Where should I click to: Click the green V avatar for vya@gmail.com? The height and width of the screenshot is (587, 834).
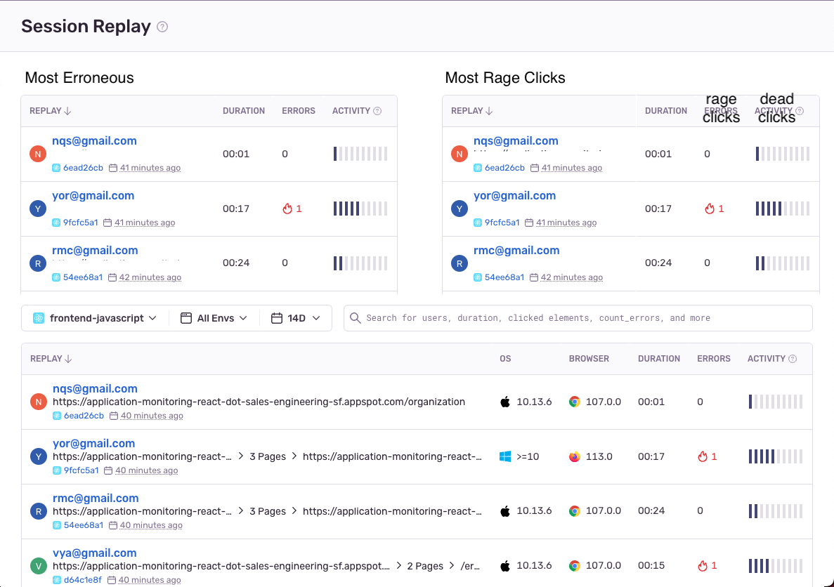pyautogui.click(x=39, y=565)
